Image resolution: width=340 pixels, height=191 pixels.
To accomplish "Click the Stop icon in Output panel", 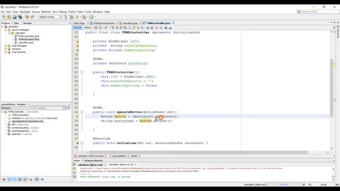I will point(74,172).
